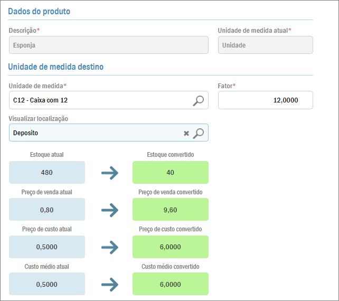The height and width of the screenshot is (301, 339).
Task: Click the Preço de venda atual box 0,80
Action: pos(47,210)
